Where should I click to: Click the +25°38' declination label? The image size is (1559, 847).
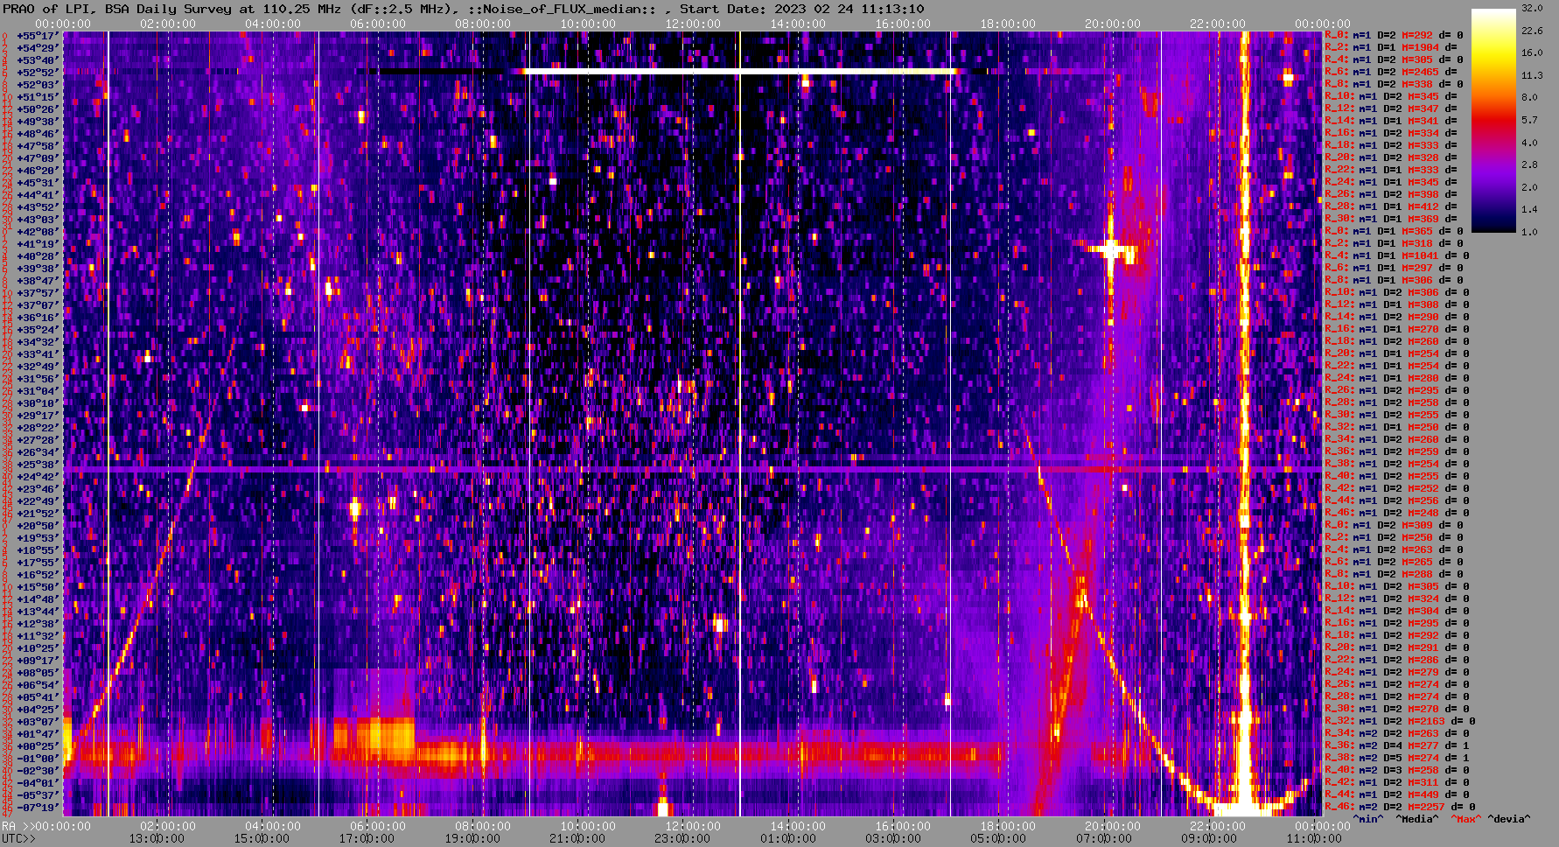[x=38, y=464]
